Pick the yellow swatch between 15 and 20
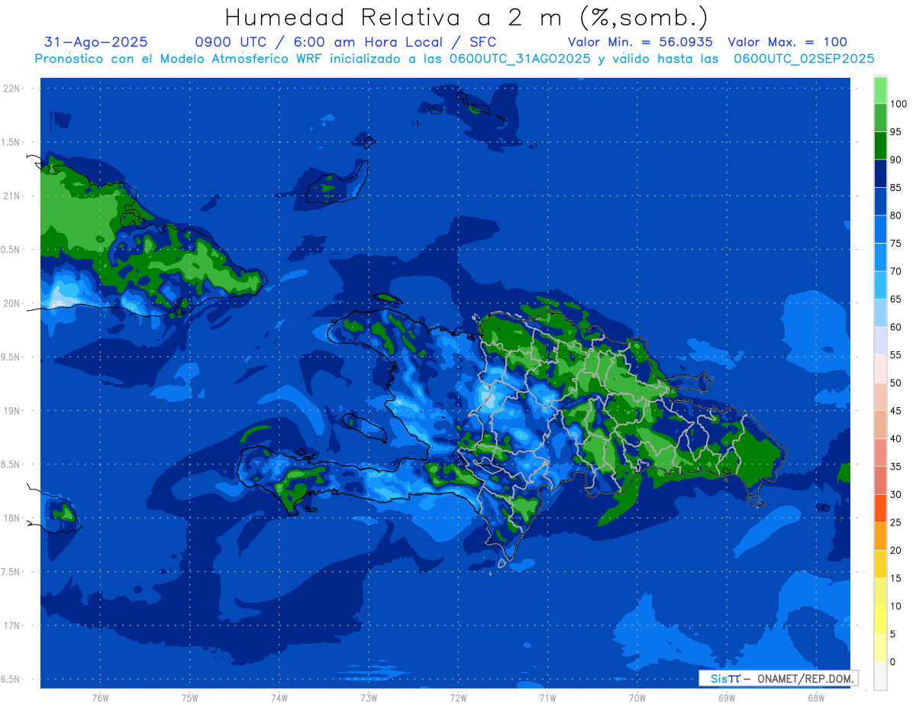916x708 pixels. click(x=880, y=564)
